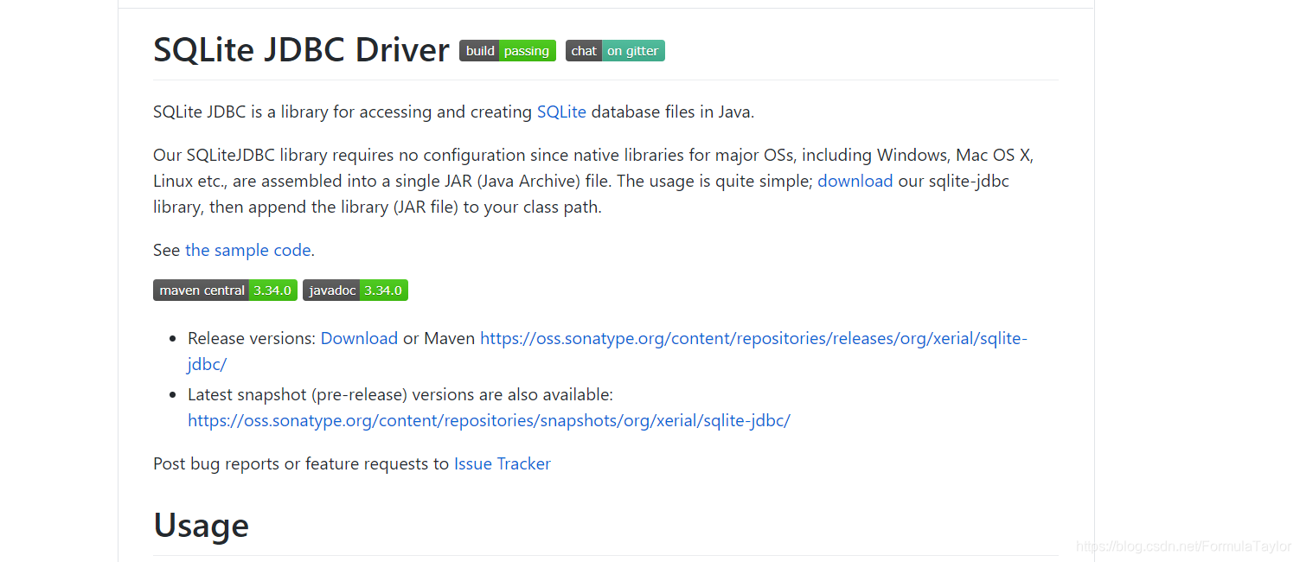Screen dimensions: 1300x562
Task: Open the Sonatype snapshots repository URL
Action: coord(489,420)
